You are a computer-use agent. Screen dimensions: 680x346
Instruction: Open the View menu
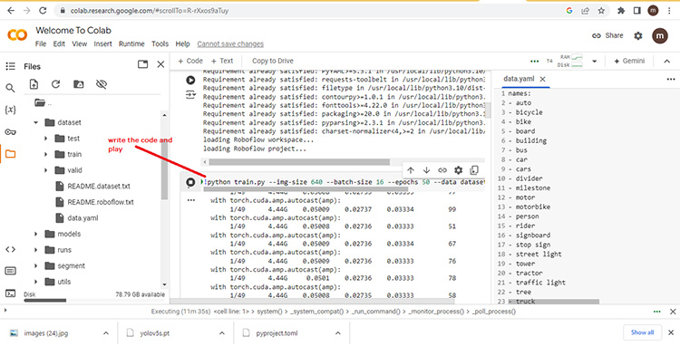[x=80, y=43]
